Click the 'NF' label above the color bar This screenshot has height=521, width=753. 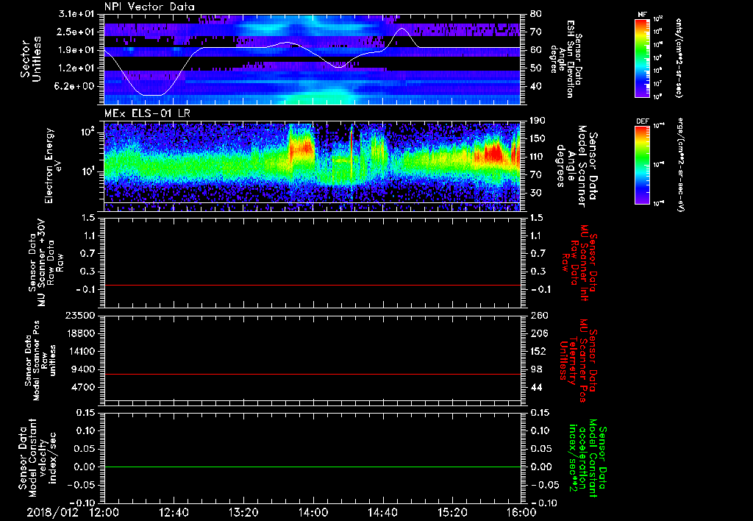pos(643,15)
